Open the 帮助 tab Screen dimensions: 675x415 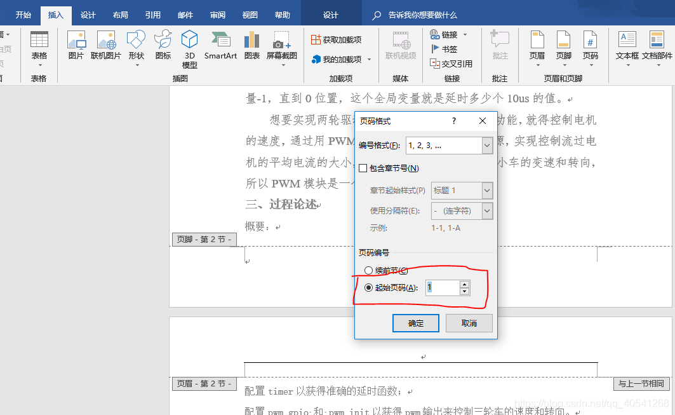pos(283,15)
